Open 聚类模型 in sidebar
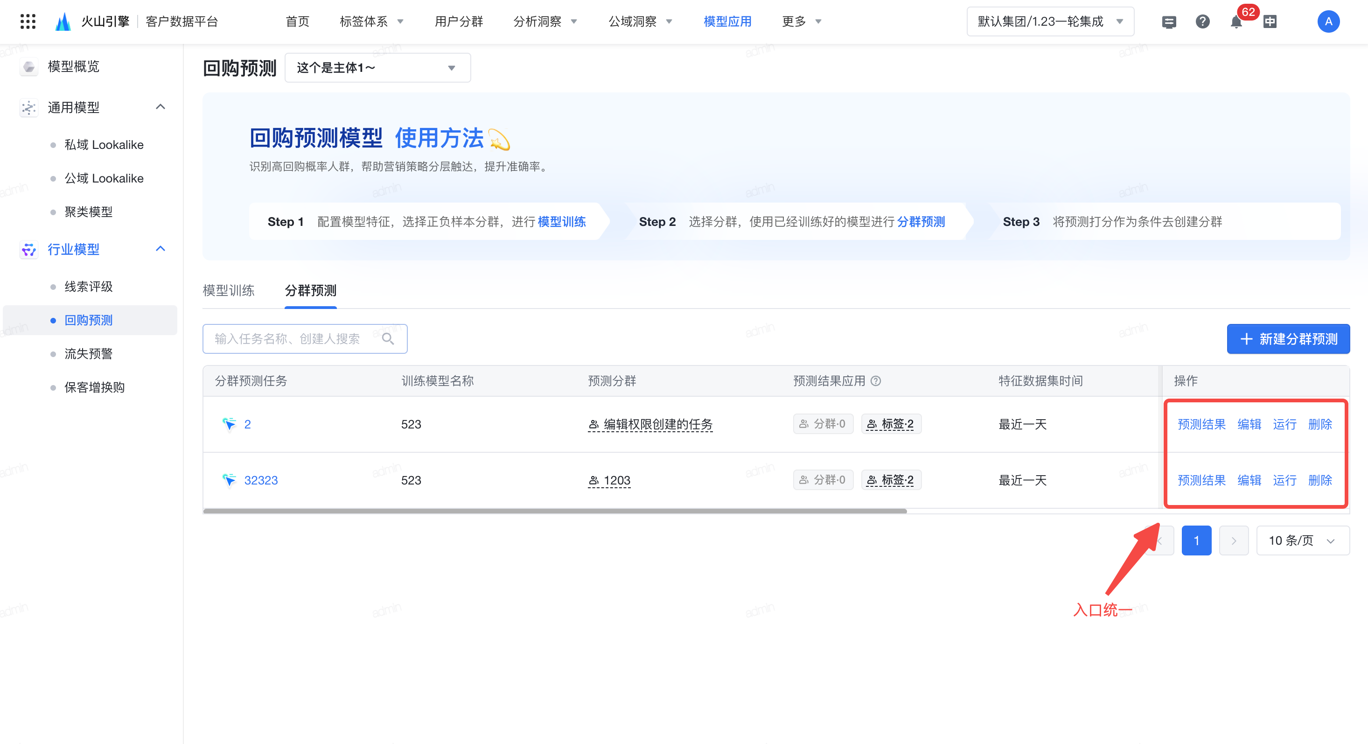 pos(89,212)
